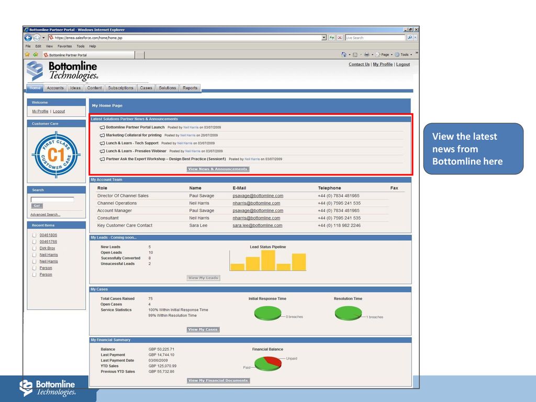The width and height of the screenshot is (536, 402).
Task: Switch to the Cases tab
Action: pyautogui.click(x=146, y=88)
